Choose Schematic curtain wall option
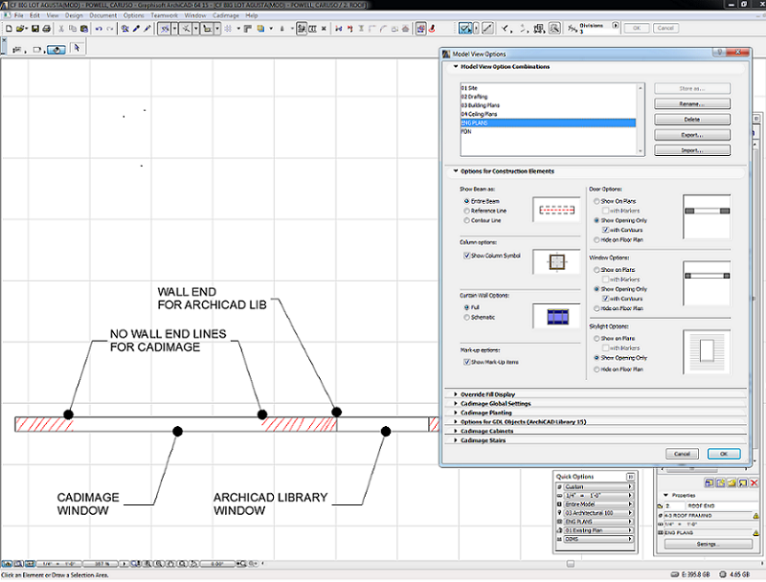The height and width of the screenshot is (582, 766). [x=465, y=316]
